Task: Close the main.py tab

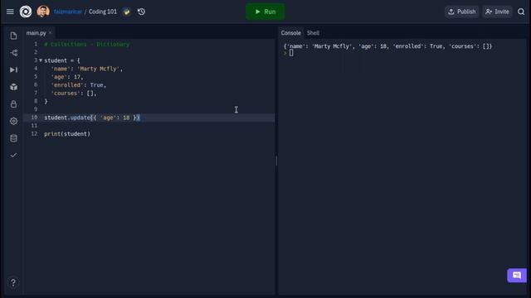Action: [50, 33]
